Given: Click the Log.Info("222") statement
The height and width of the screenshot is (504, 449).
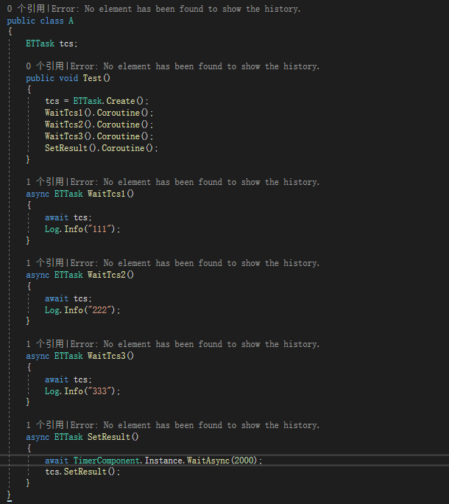Looking at the screenshot, I should 82,310.
